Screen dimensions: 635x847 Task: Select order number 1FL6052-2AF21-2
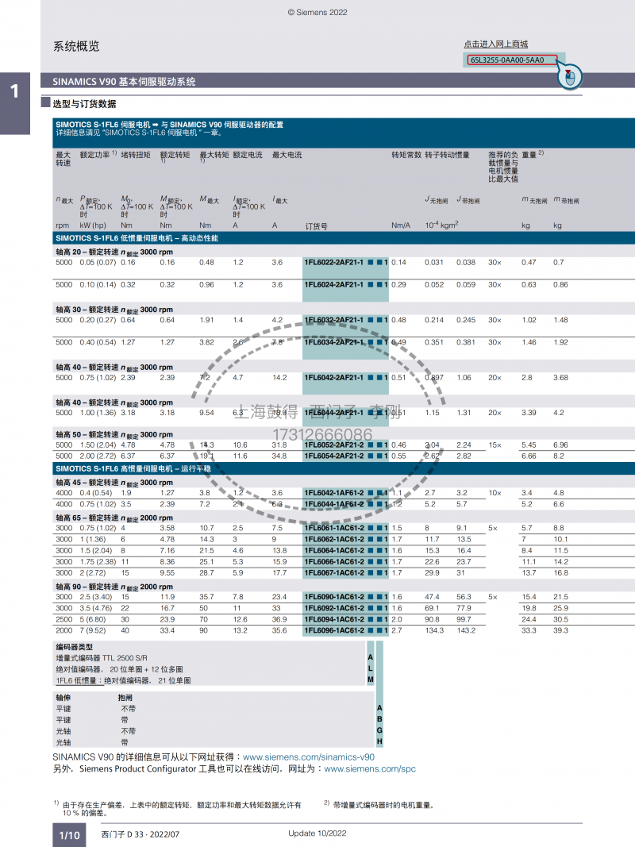click(x=334, y=445)
